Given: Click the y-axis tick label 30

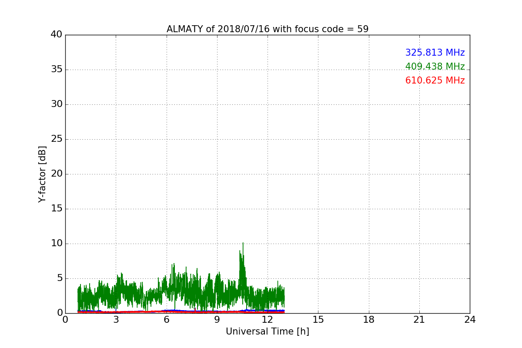Looking at the screenshot, I should point(57,104).
